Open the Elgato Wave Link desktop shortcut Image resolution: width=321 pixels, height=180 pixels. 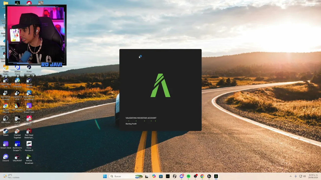click(x=6, y=83)
